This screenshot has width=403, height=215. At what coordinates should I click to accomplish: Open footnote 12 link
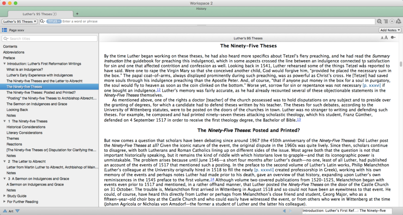coord(159,90)
